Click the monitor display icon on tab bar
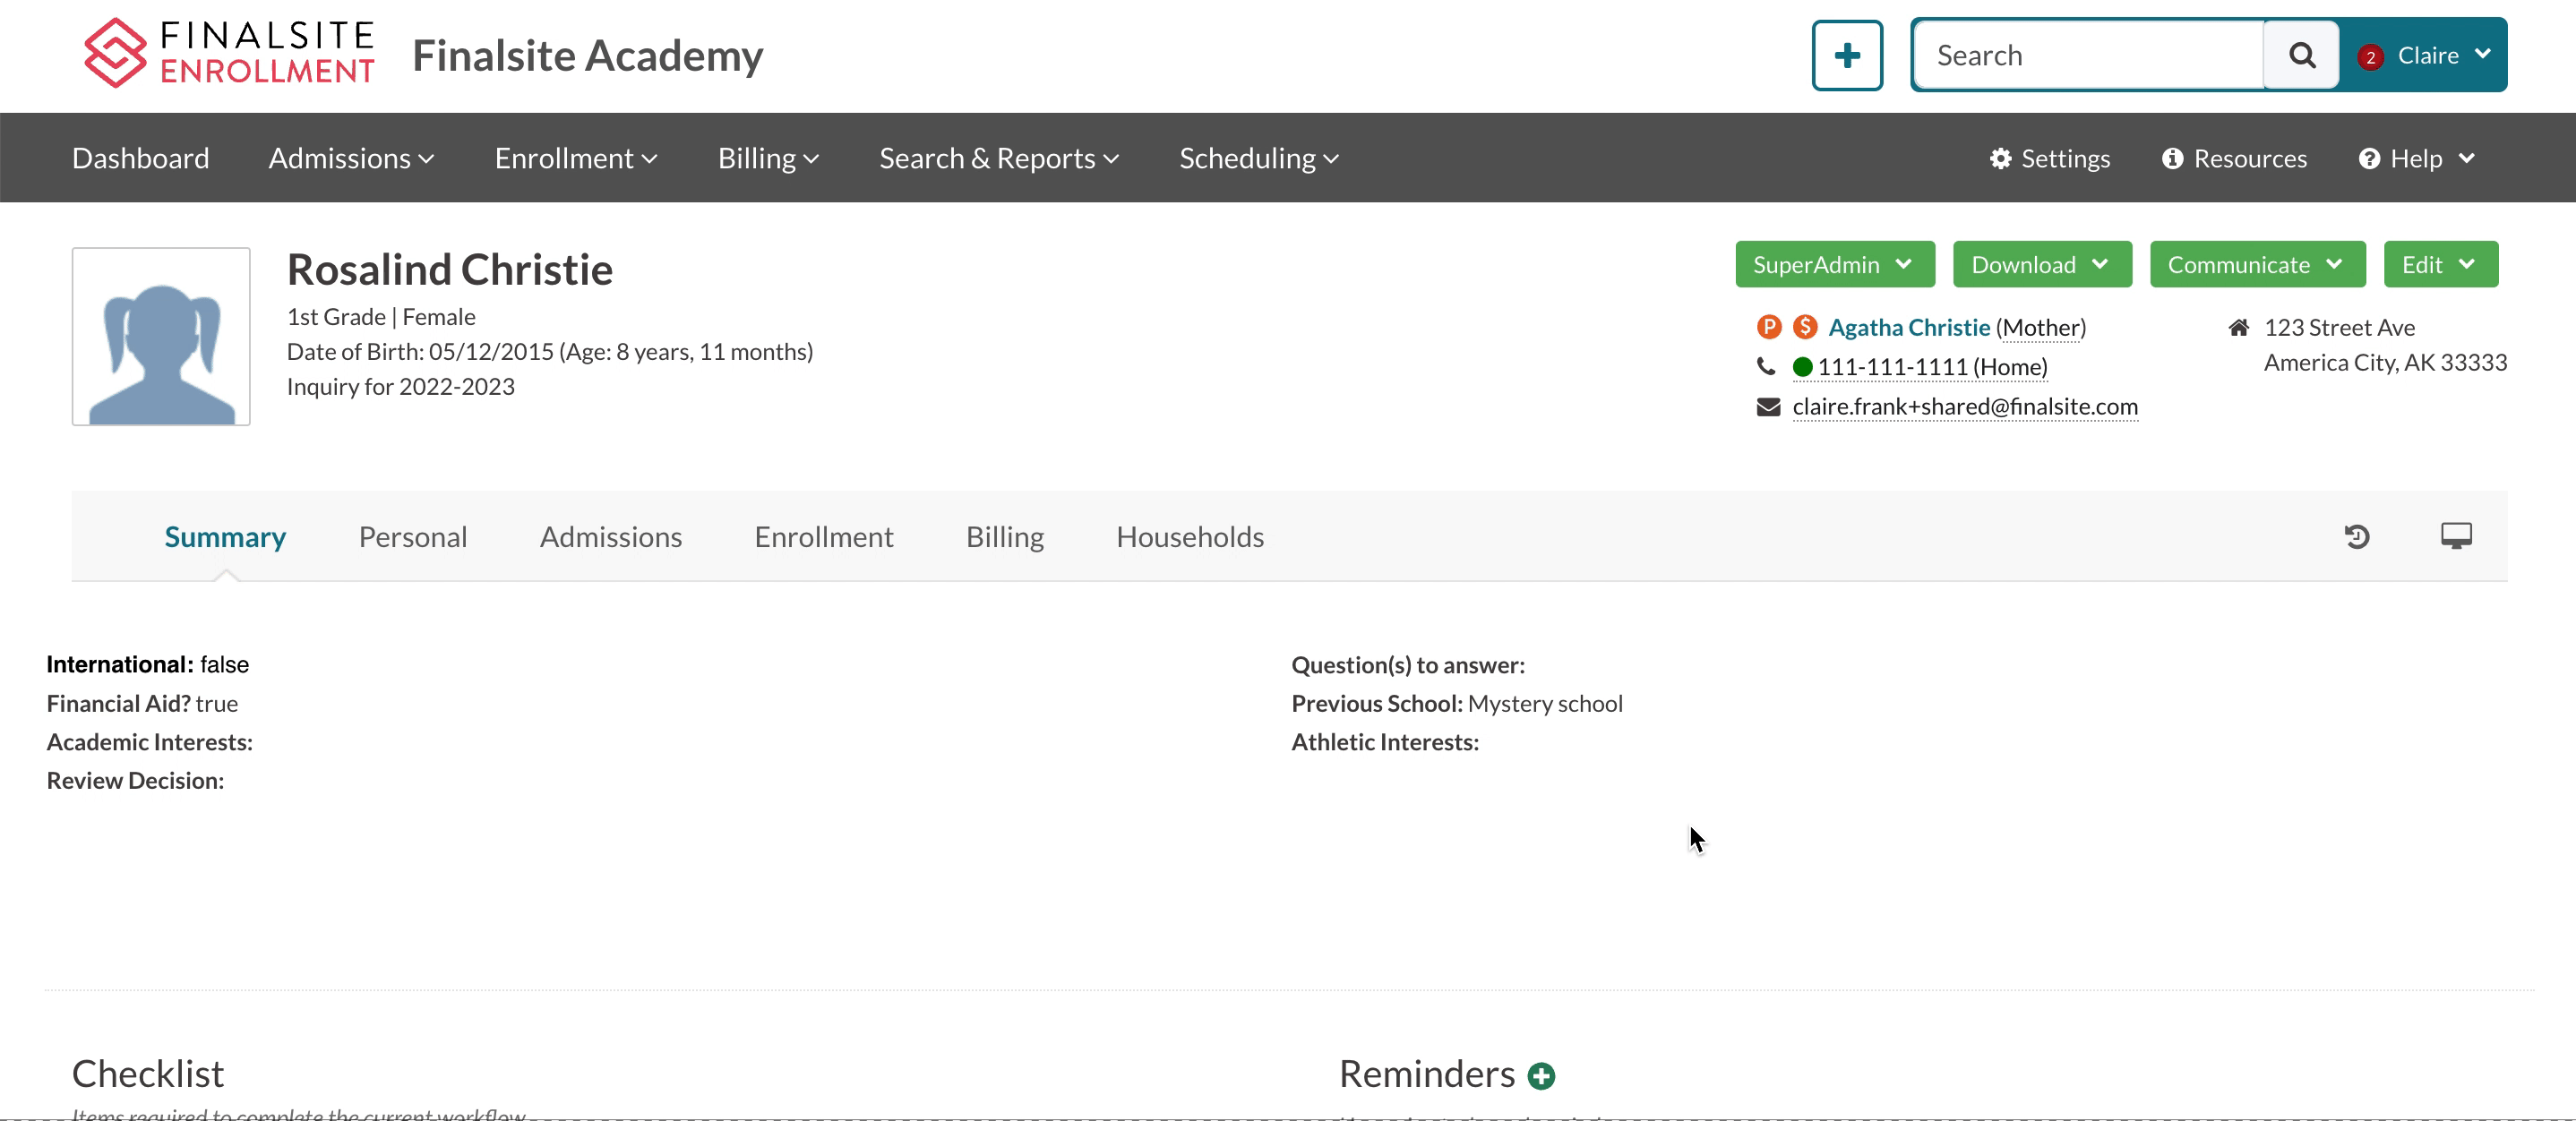Viewport: 2576px width, 1121px height. point(2455,536)
